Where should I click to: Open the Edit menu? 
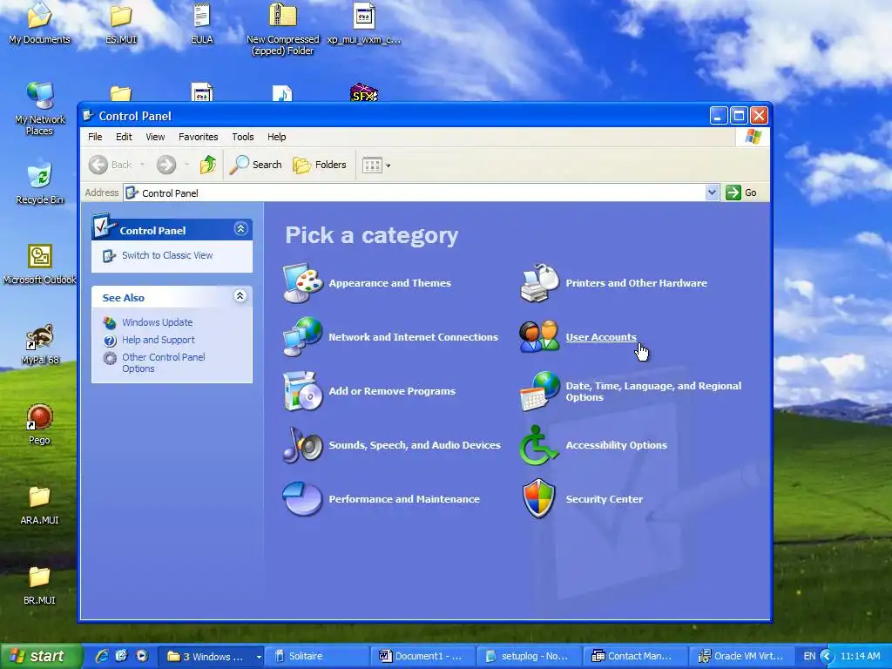tap(124, 137)
